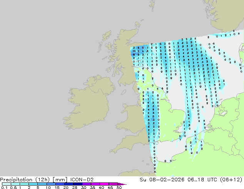Click the magenta 40–45 legend swatch
The image size is (244, 189).
click(104, 184)
